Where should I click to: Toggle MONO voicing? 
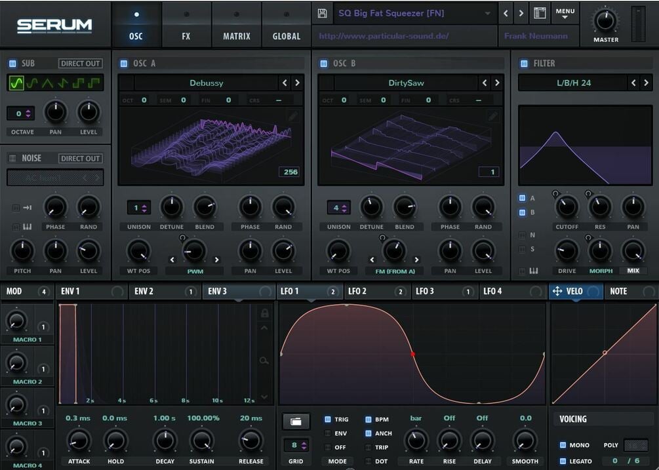click(x=563, y=445)
